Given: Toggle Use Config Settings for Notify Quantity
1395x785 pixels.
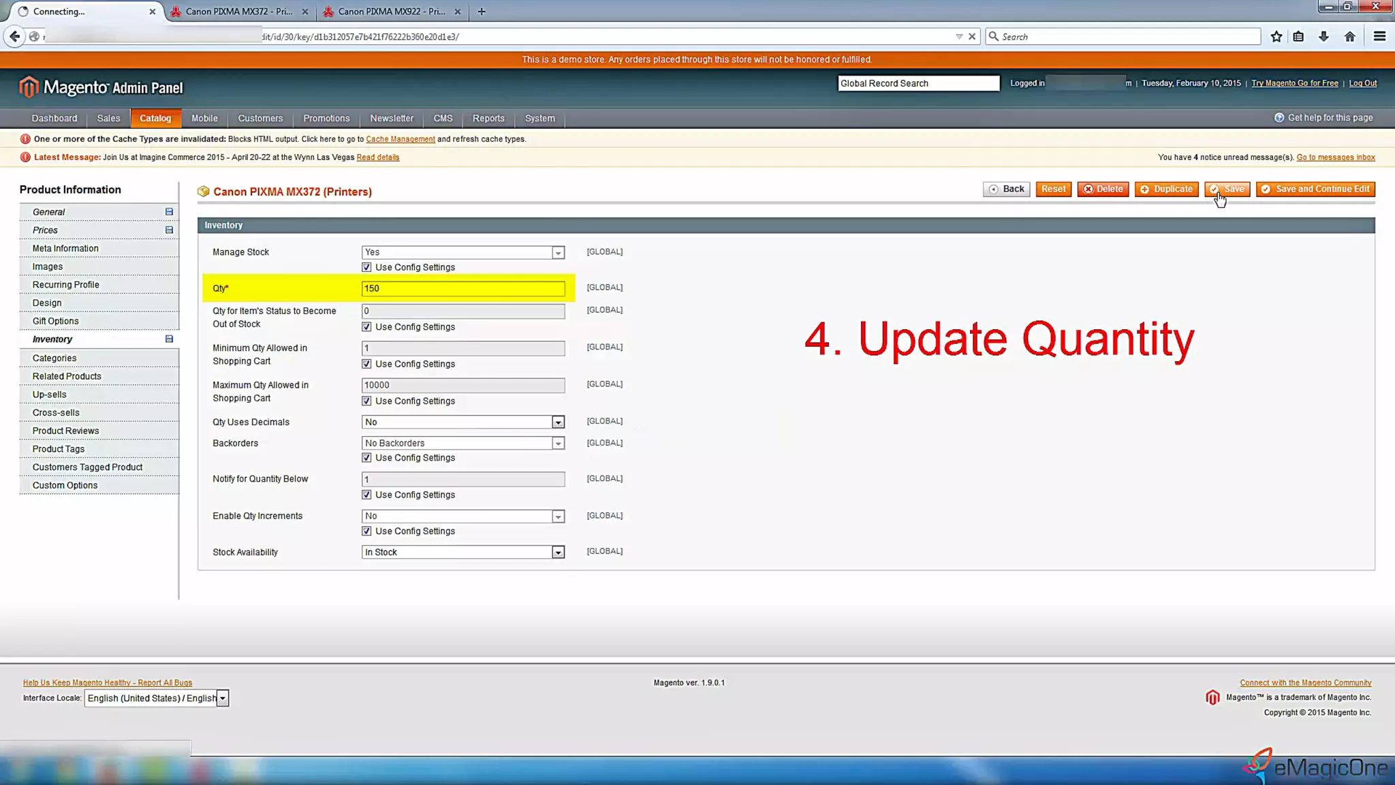Looking at the screenshot, I should pyautogui.click(x=366, y=495).
